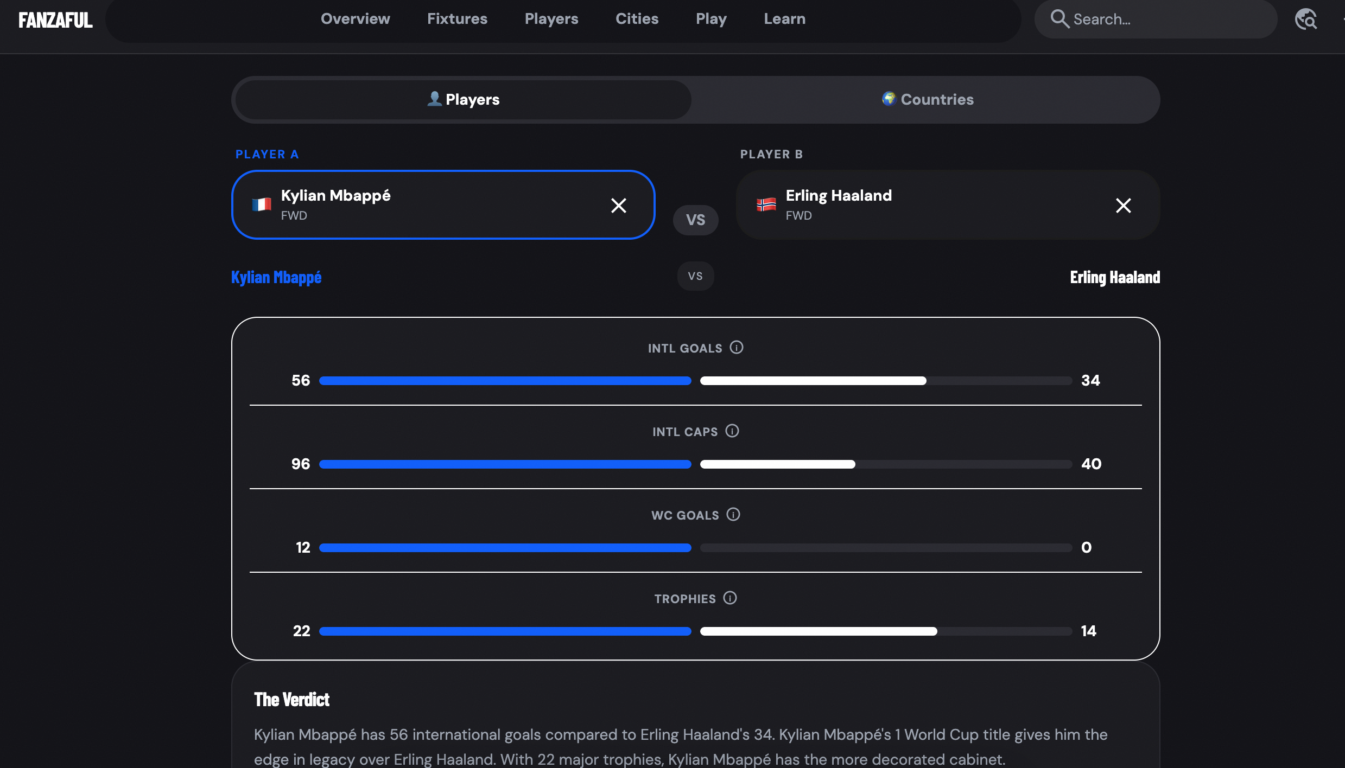1345x768 pixels.
Task: Click the verdict summary paragraph
Action: [681, 747]
